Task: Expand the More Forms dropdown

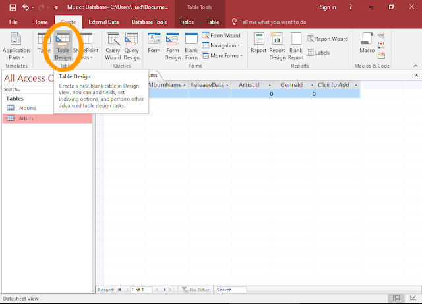Action: coord(223,55)
